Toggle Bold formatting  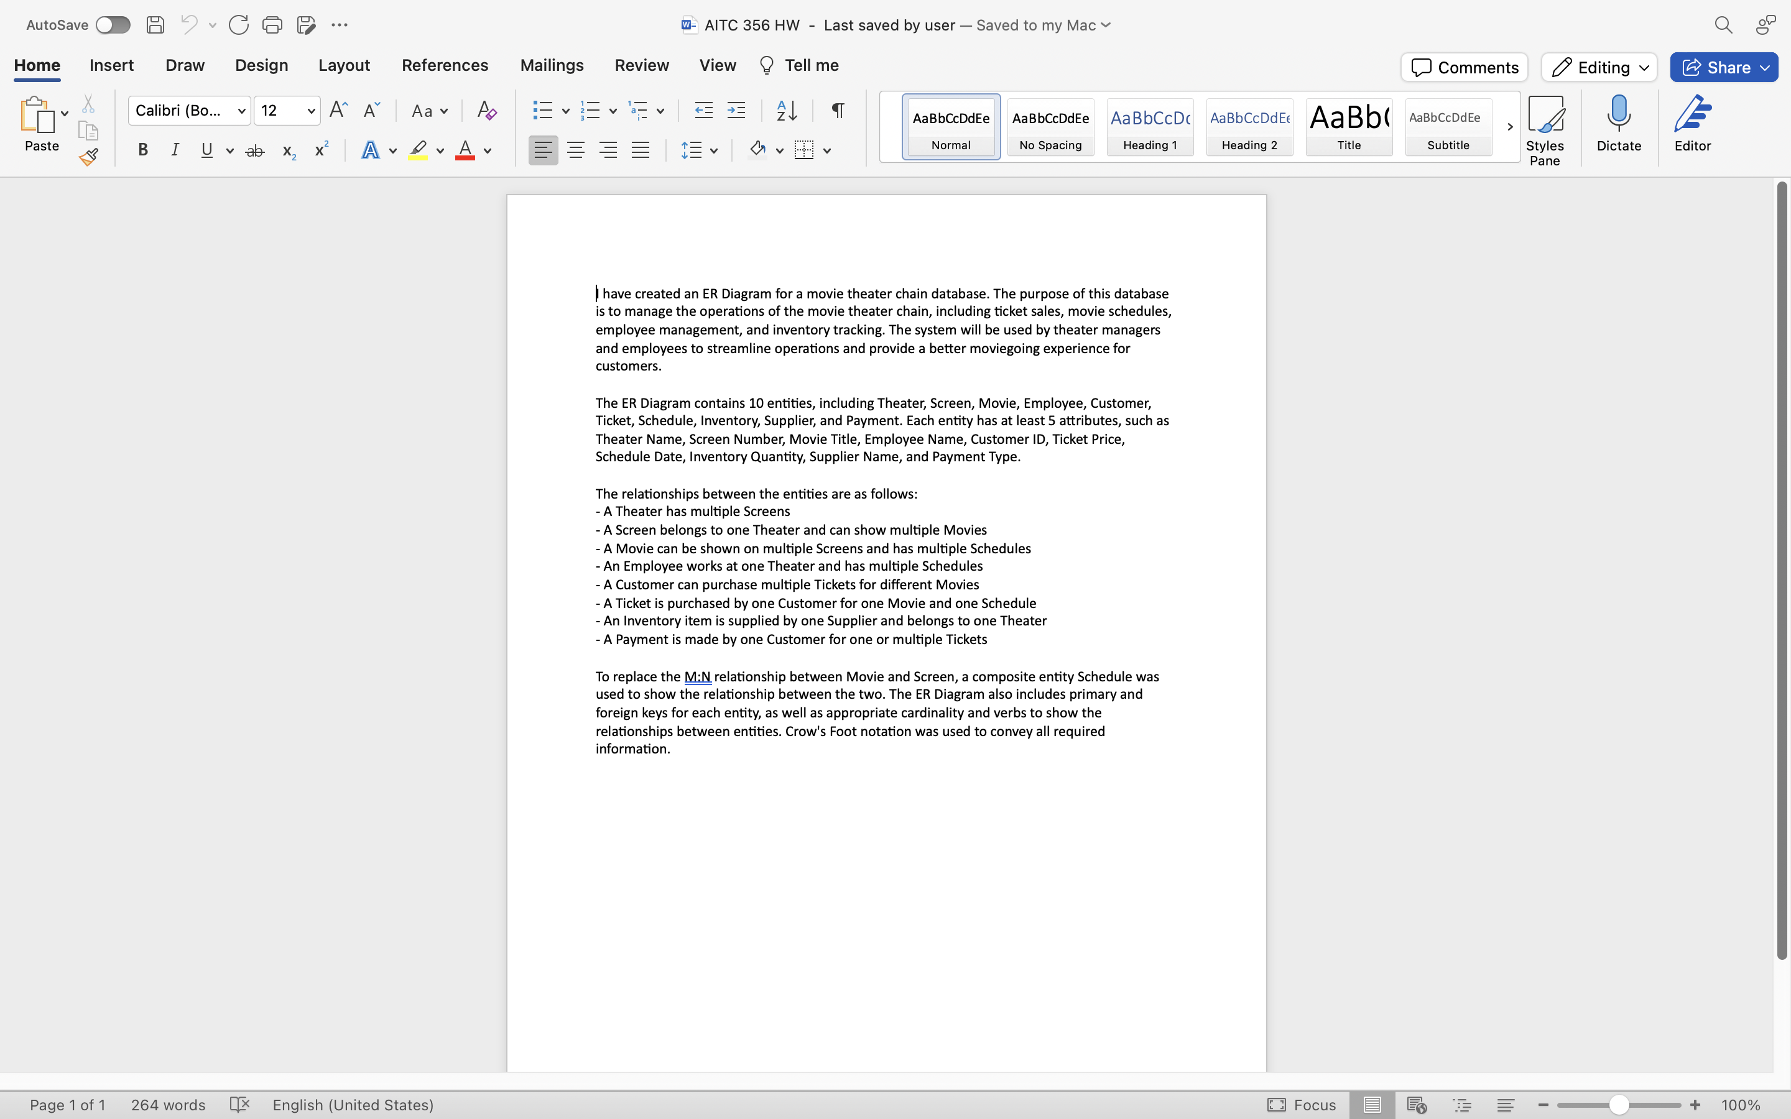[x=143, y=150]
